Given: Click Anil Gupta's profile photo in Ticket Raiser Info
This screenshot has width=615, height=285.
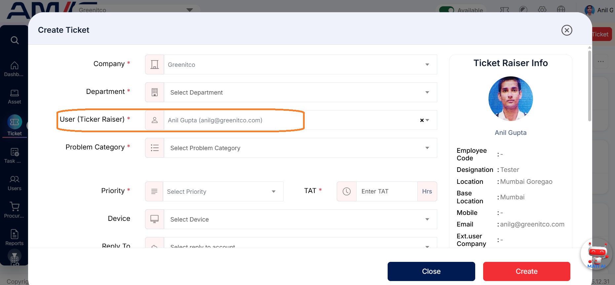Looking at the screenshot, I should [511, 99].
